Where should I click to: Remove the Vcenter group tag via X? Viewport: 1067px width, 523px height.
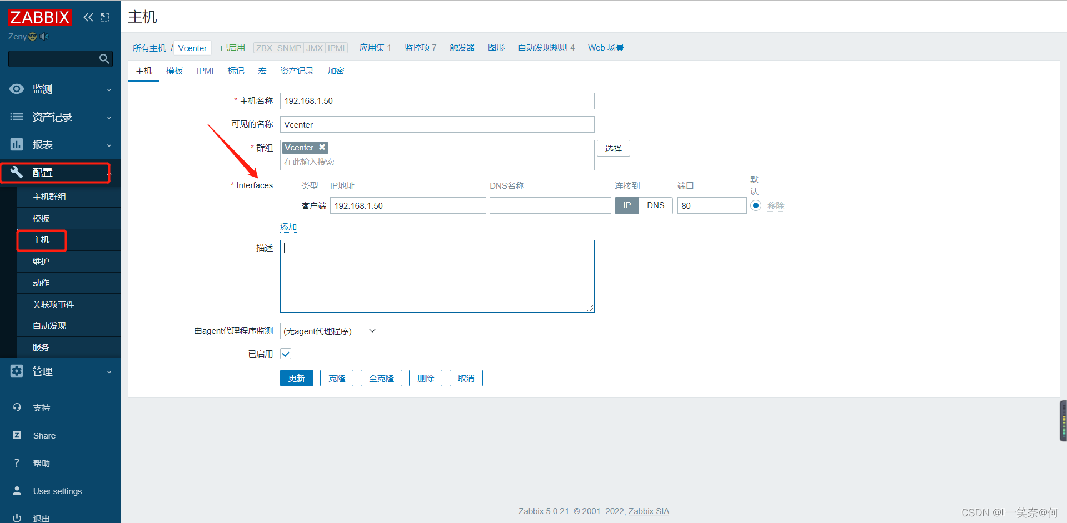pyautogui.click(x=322, y=147)
